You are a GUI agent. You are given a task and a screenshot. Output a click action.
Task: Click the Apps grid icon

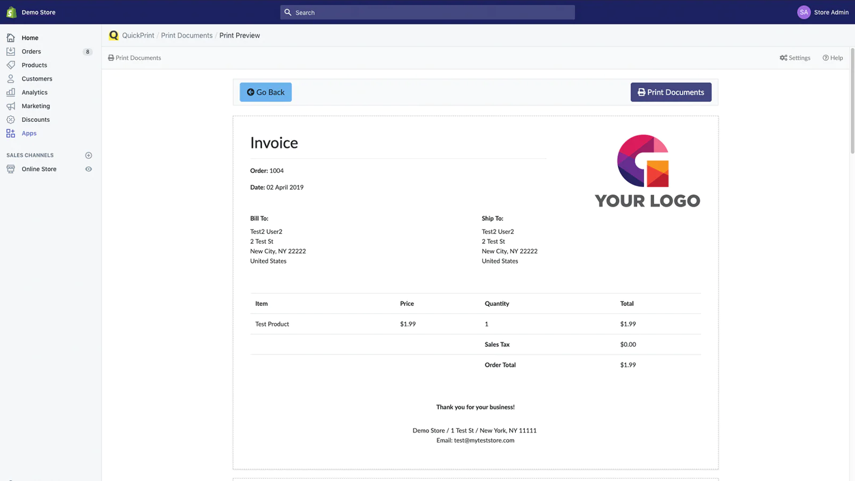coord(11,134)
